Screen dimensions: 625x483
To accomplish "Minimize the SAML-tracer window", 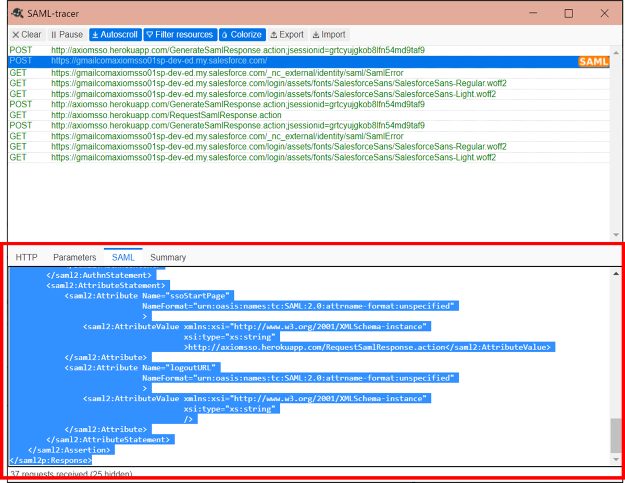I will coord(533,14).
